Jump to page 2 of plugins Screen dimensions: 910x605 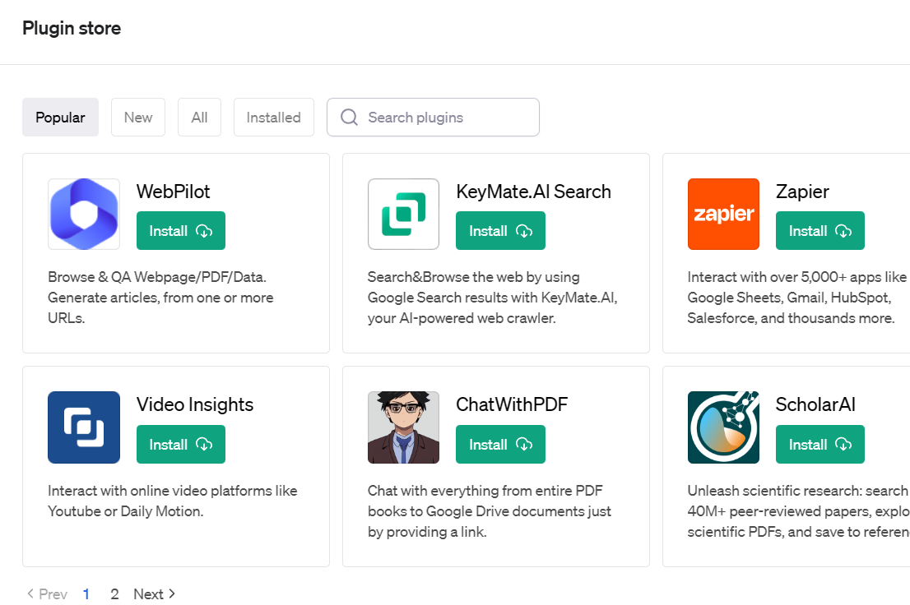click(115, 594)
